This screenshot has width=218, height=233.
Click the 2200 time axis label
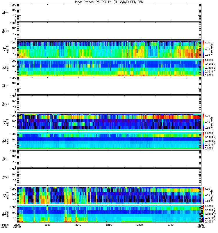(17, 225)
